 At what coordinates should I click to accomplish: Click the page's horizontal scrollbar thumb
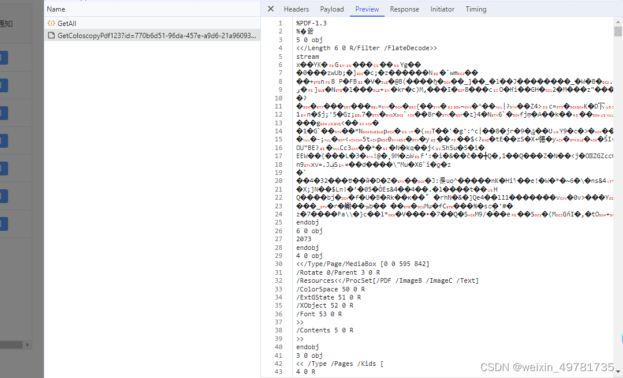point(10,345)
